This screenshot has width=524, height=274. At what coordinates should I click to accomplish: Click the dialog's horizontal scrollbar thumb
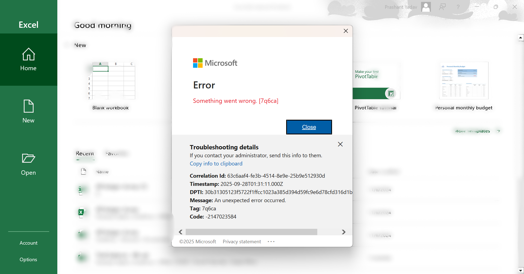coord(251,232)
